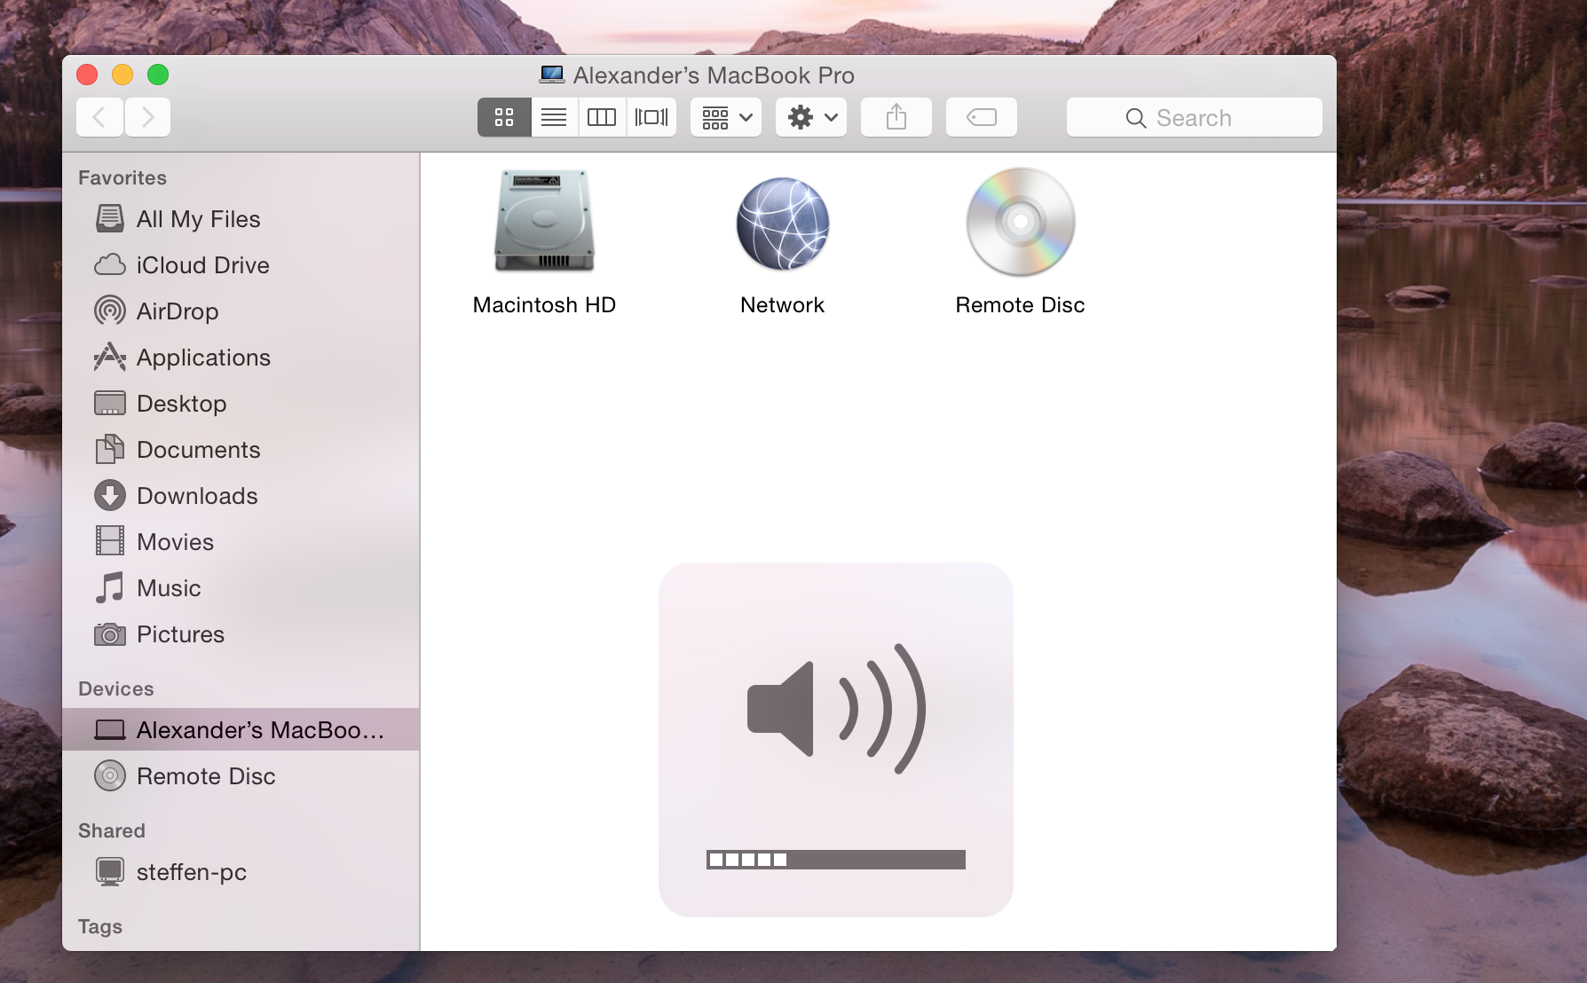Switch to list view mode

click(554, 117)
